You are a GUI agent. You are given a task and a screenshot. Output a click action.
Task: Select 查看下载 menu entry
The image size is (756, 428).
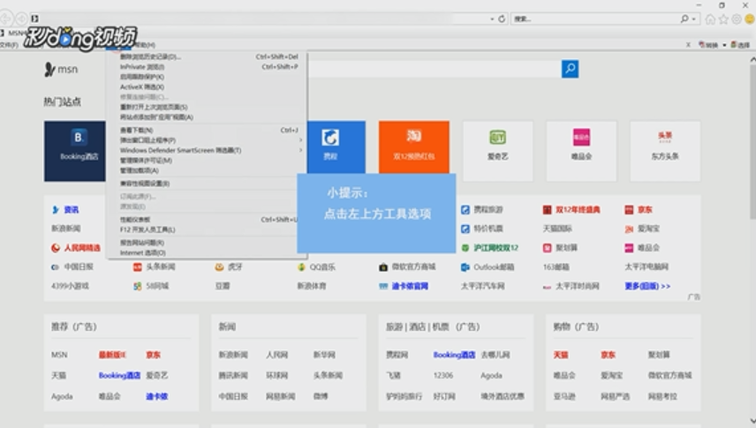click(x=207, y=130)
